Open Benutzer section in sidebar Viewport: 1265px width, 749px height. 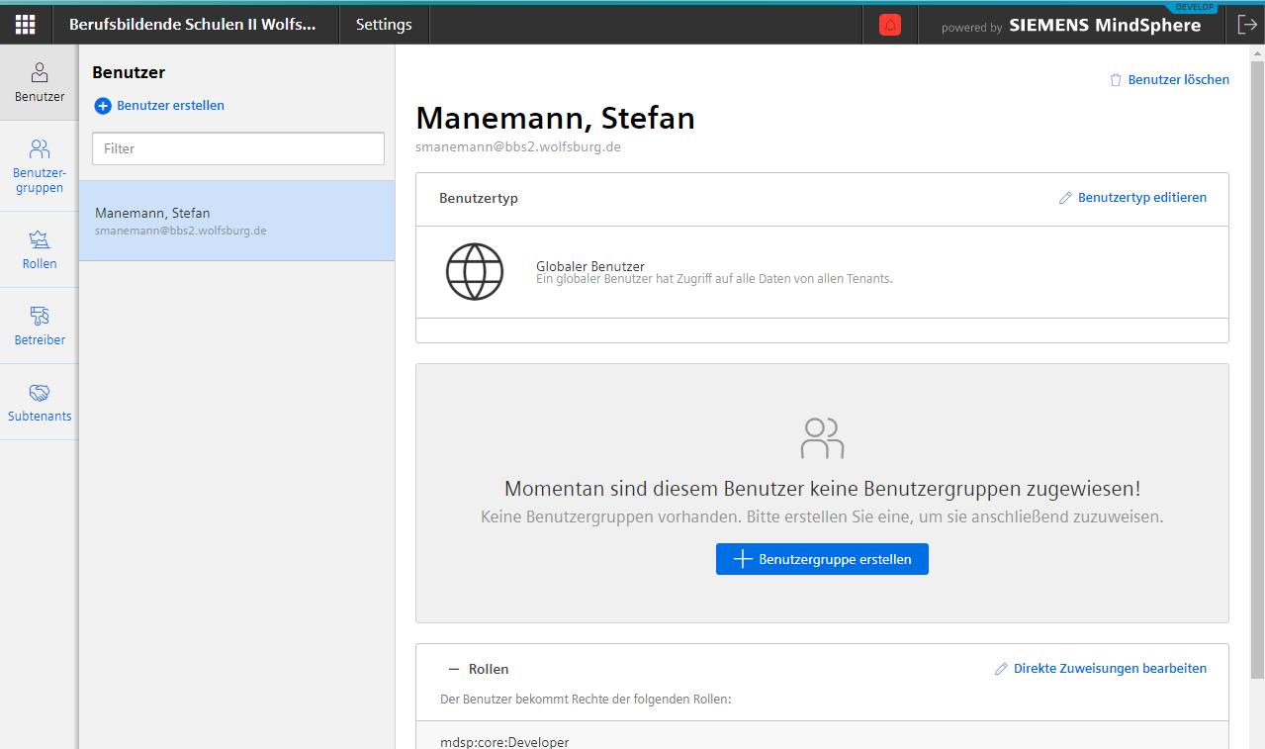[x=40, y=83]
